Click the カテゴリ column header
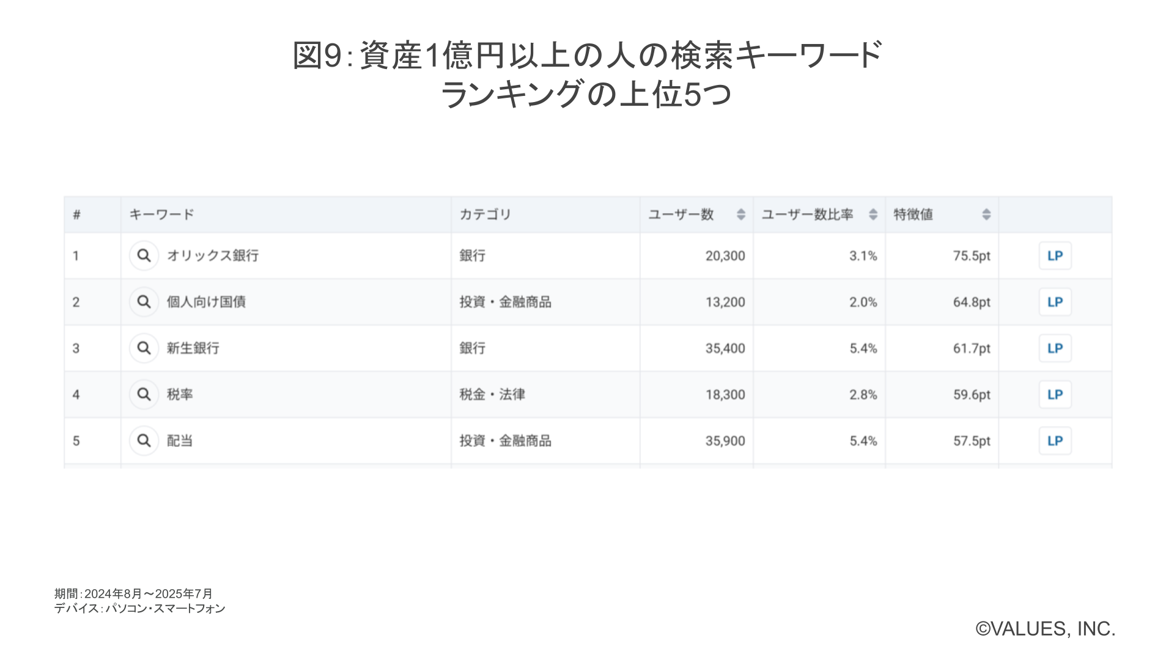This screenshot has height=660, width=1174. pos(485,215)
